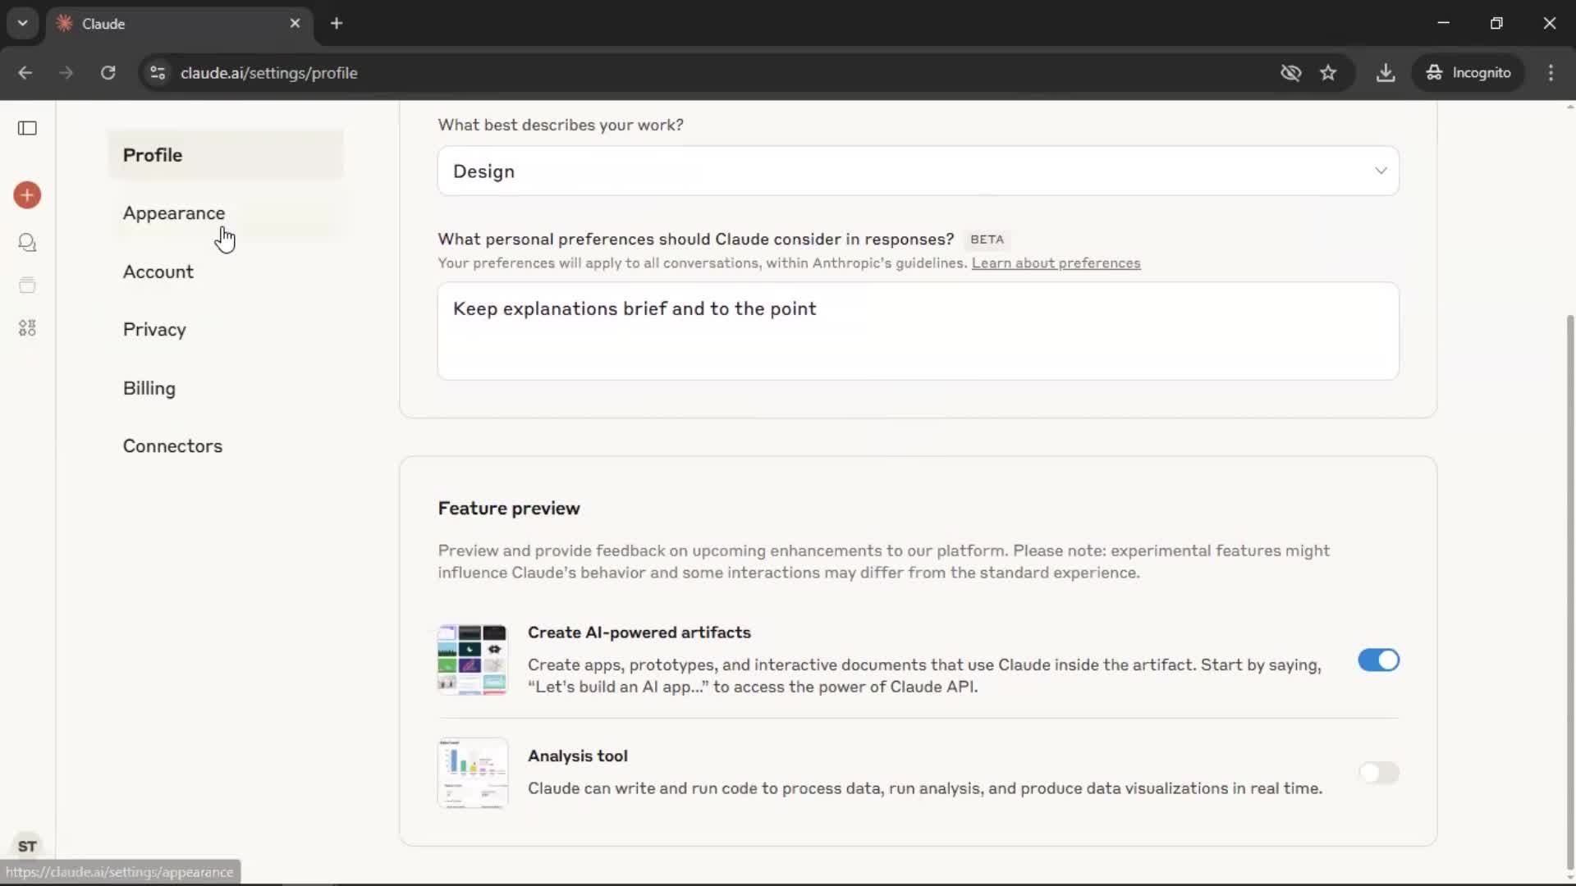Bookmark this page with the star icon
This screenshot has width=1576, height=886.
click(1328, 73)
